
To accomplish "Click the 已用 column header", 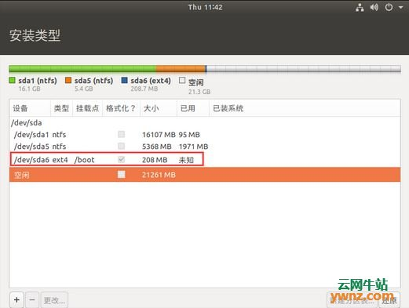I will pyautogui.click(x=193, y=108).
